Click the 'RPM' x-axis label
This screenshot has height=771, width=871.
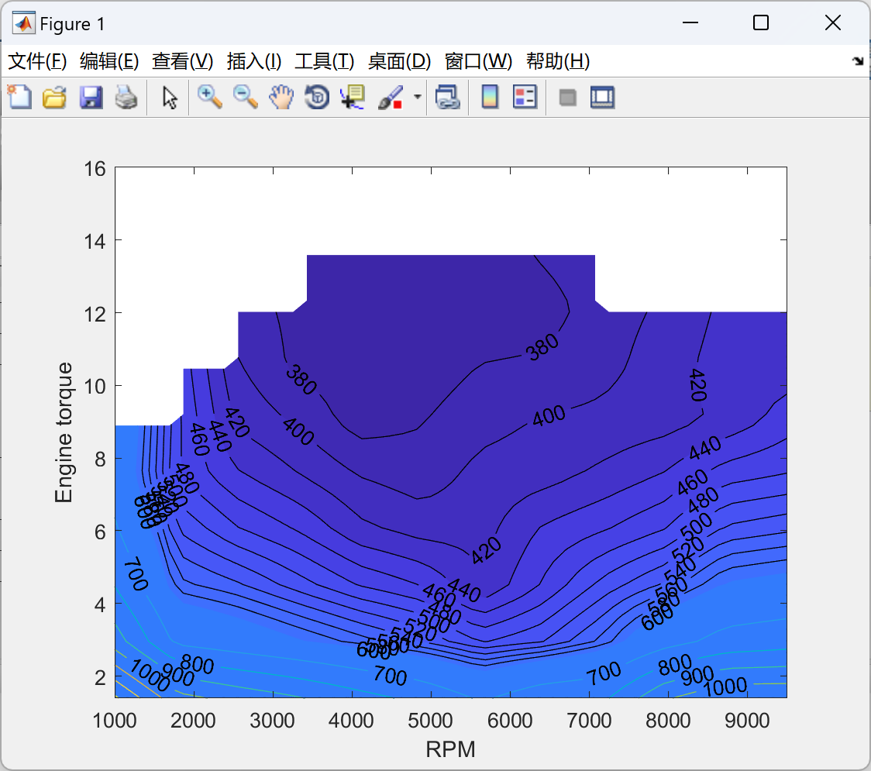click(x=450, y=749)
